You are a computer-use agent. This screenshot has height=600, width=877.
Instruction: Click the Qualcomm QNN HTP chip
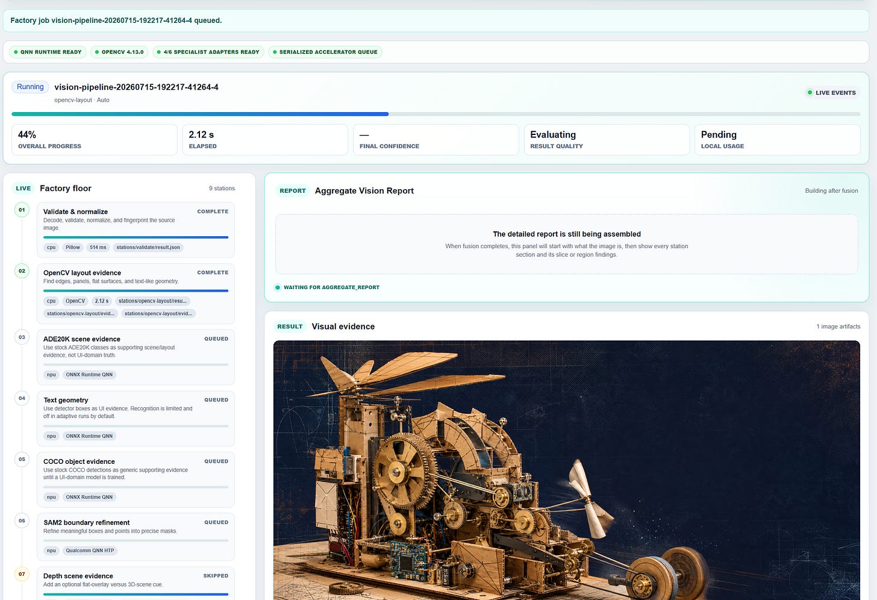coord(90,551)
